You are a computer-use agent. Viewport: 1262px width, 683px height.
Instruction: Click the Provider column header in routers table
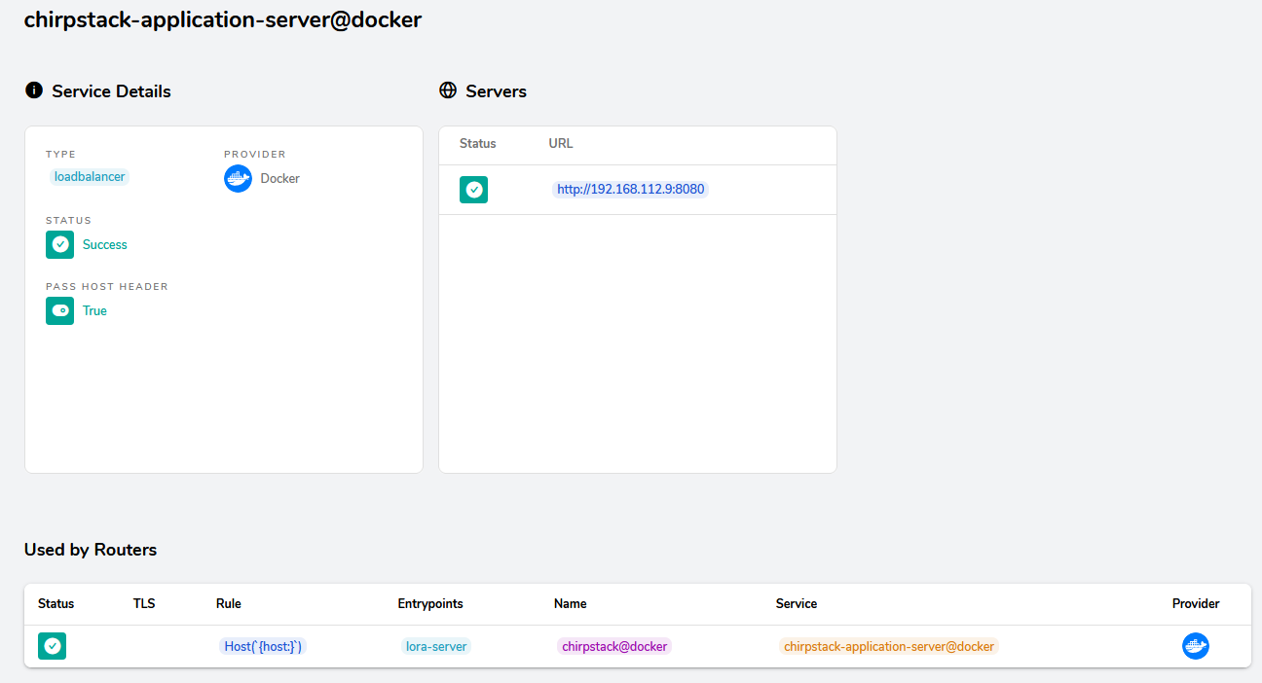pos(1196,603)
